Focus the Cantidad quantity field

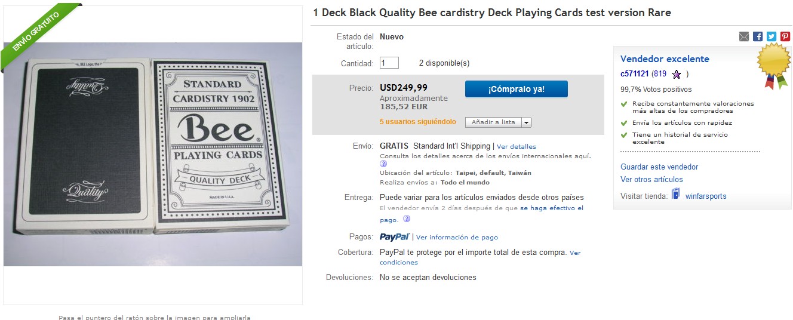[389, 63]
